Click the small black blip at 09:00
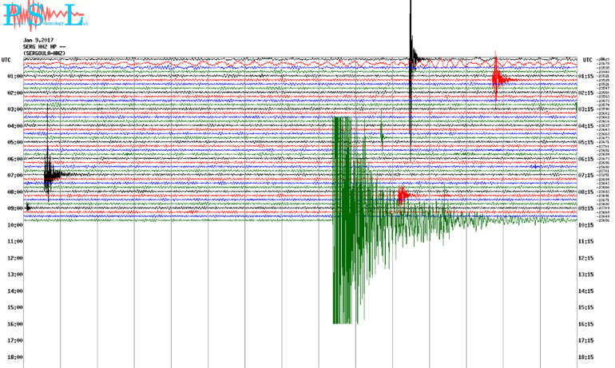 (28, 208)
